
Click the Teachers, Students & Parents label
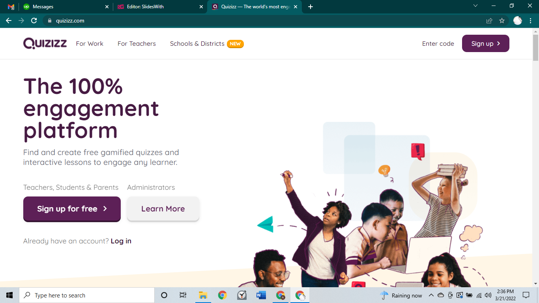pos(71,187)
